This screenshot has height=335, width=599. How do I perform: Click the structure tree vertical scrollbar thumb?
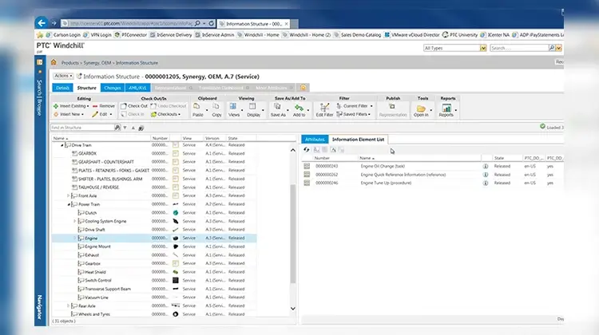coord(293,234)
